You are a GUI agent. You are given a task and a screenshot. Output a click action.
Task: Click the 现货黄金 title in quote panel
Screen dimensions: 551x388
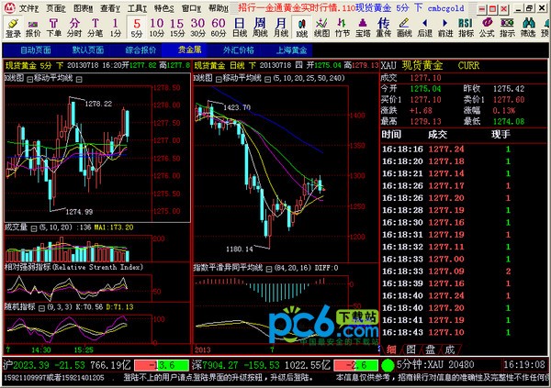coord(422,66)
